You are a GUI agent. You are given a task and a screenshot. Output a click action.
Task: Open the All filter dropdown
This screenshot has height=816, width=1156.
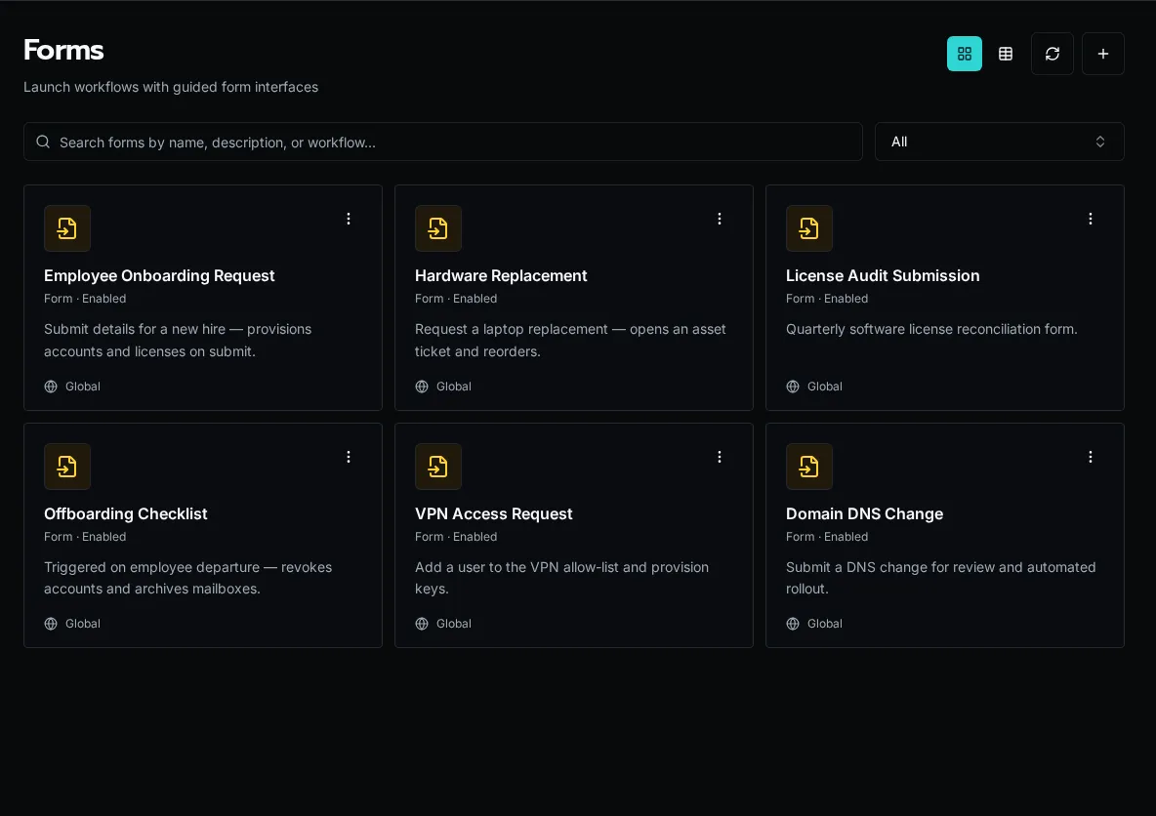[x=999, y=142]
